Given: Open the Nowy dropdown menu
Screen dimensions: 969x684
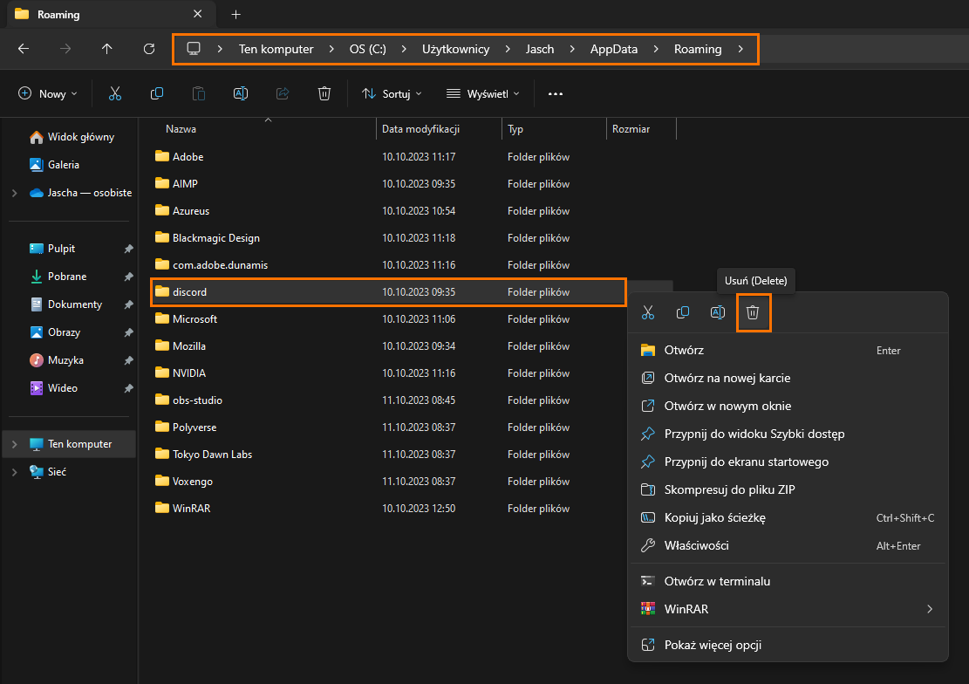Looking at the screenshot, I should point(48,94).
